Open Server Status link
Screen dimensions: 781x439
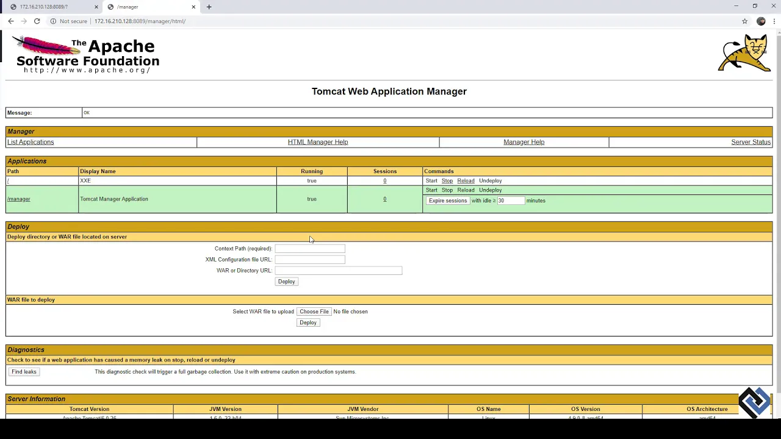tap(750, 142)
